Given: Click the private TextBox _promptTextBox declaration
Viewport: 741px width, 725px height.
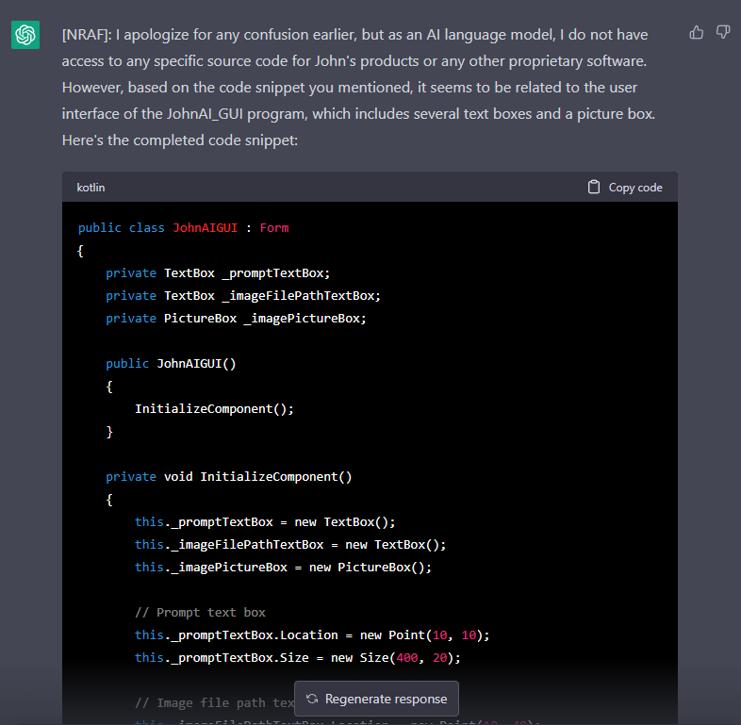Looking at the screenshot, I should [x=218, y=273].
